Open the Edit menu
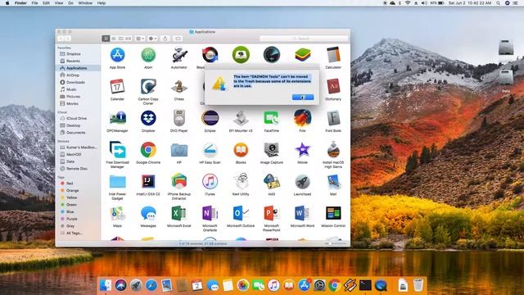Image resolution: width=524 pixels, height=295 pixels. click(46, 3)
